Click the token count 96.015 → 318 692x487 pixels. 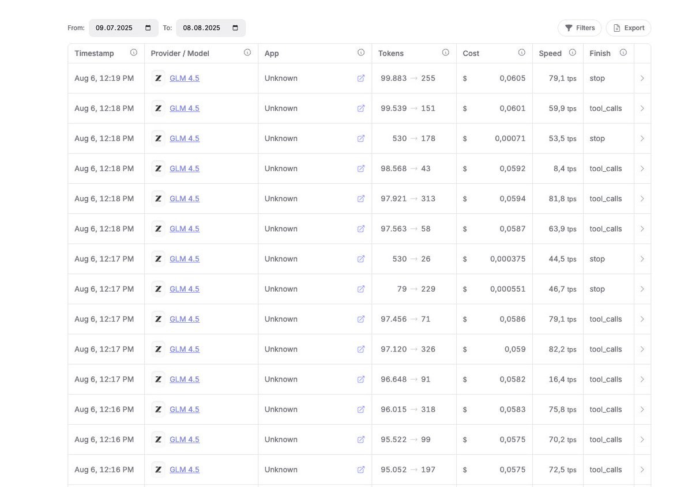click(408, 409)
